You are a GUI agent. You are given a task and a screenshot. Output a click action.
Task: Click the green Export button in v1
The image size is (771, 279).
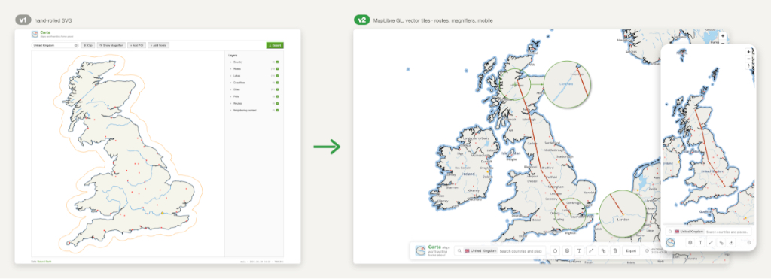point(275,45)
